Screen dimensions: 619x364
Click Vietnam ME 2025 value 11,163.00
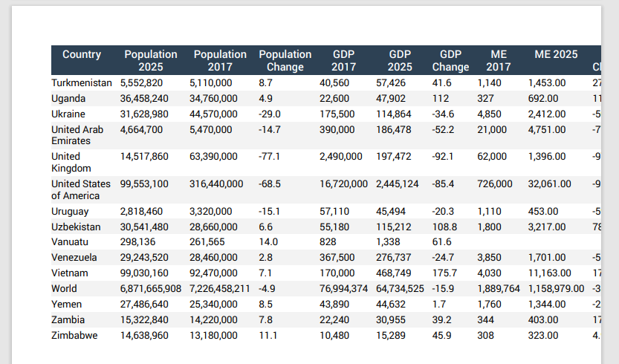coord(550,273)
